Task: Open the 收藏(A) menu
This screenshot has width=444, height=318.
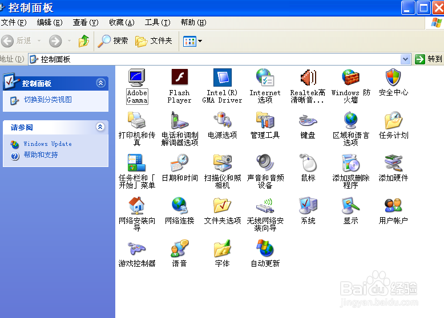Action: point(122,22)
